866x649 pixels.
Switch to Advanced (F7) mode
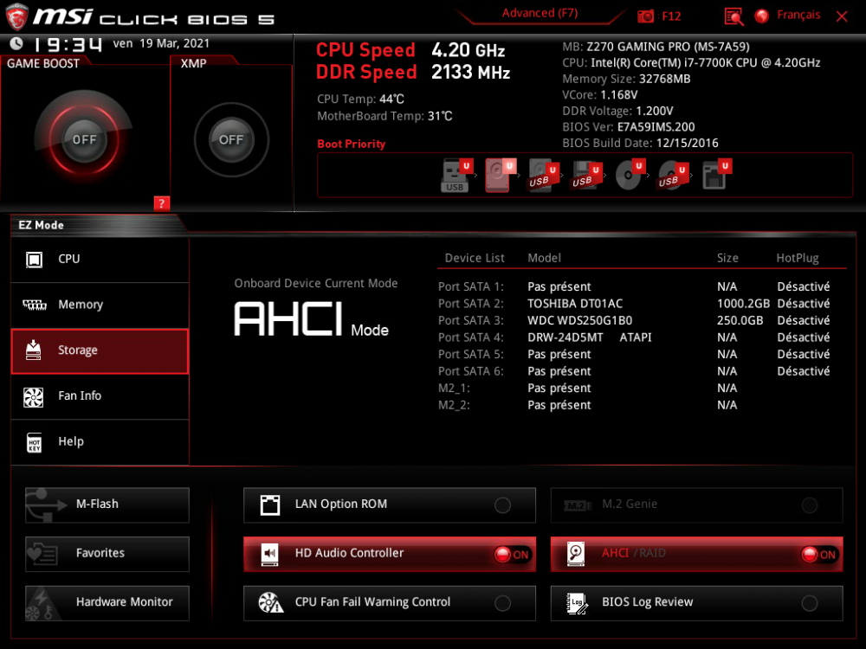tap(540, 14)
